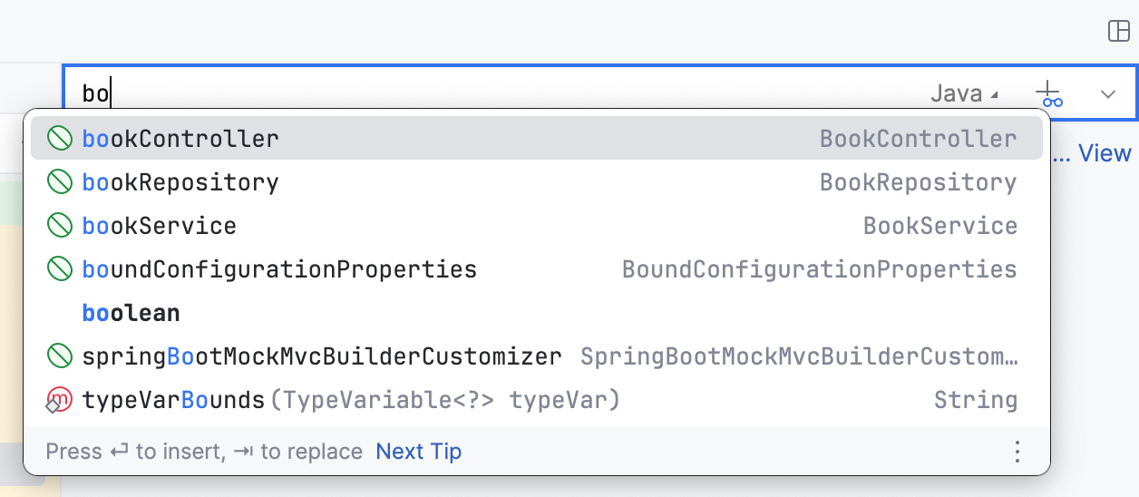Click the layout panel icon top right
Viewport: 1139px width, 497px height.
coord(1119,31)
